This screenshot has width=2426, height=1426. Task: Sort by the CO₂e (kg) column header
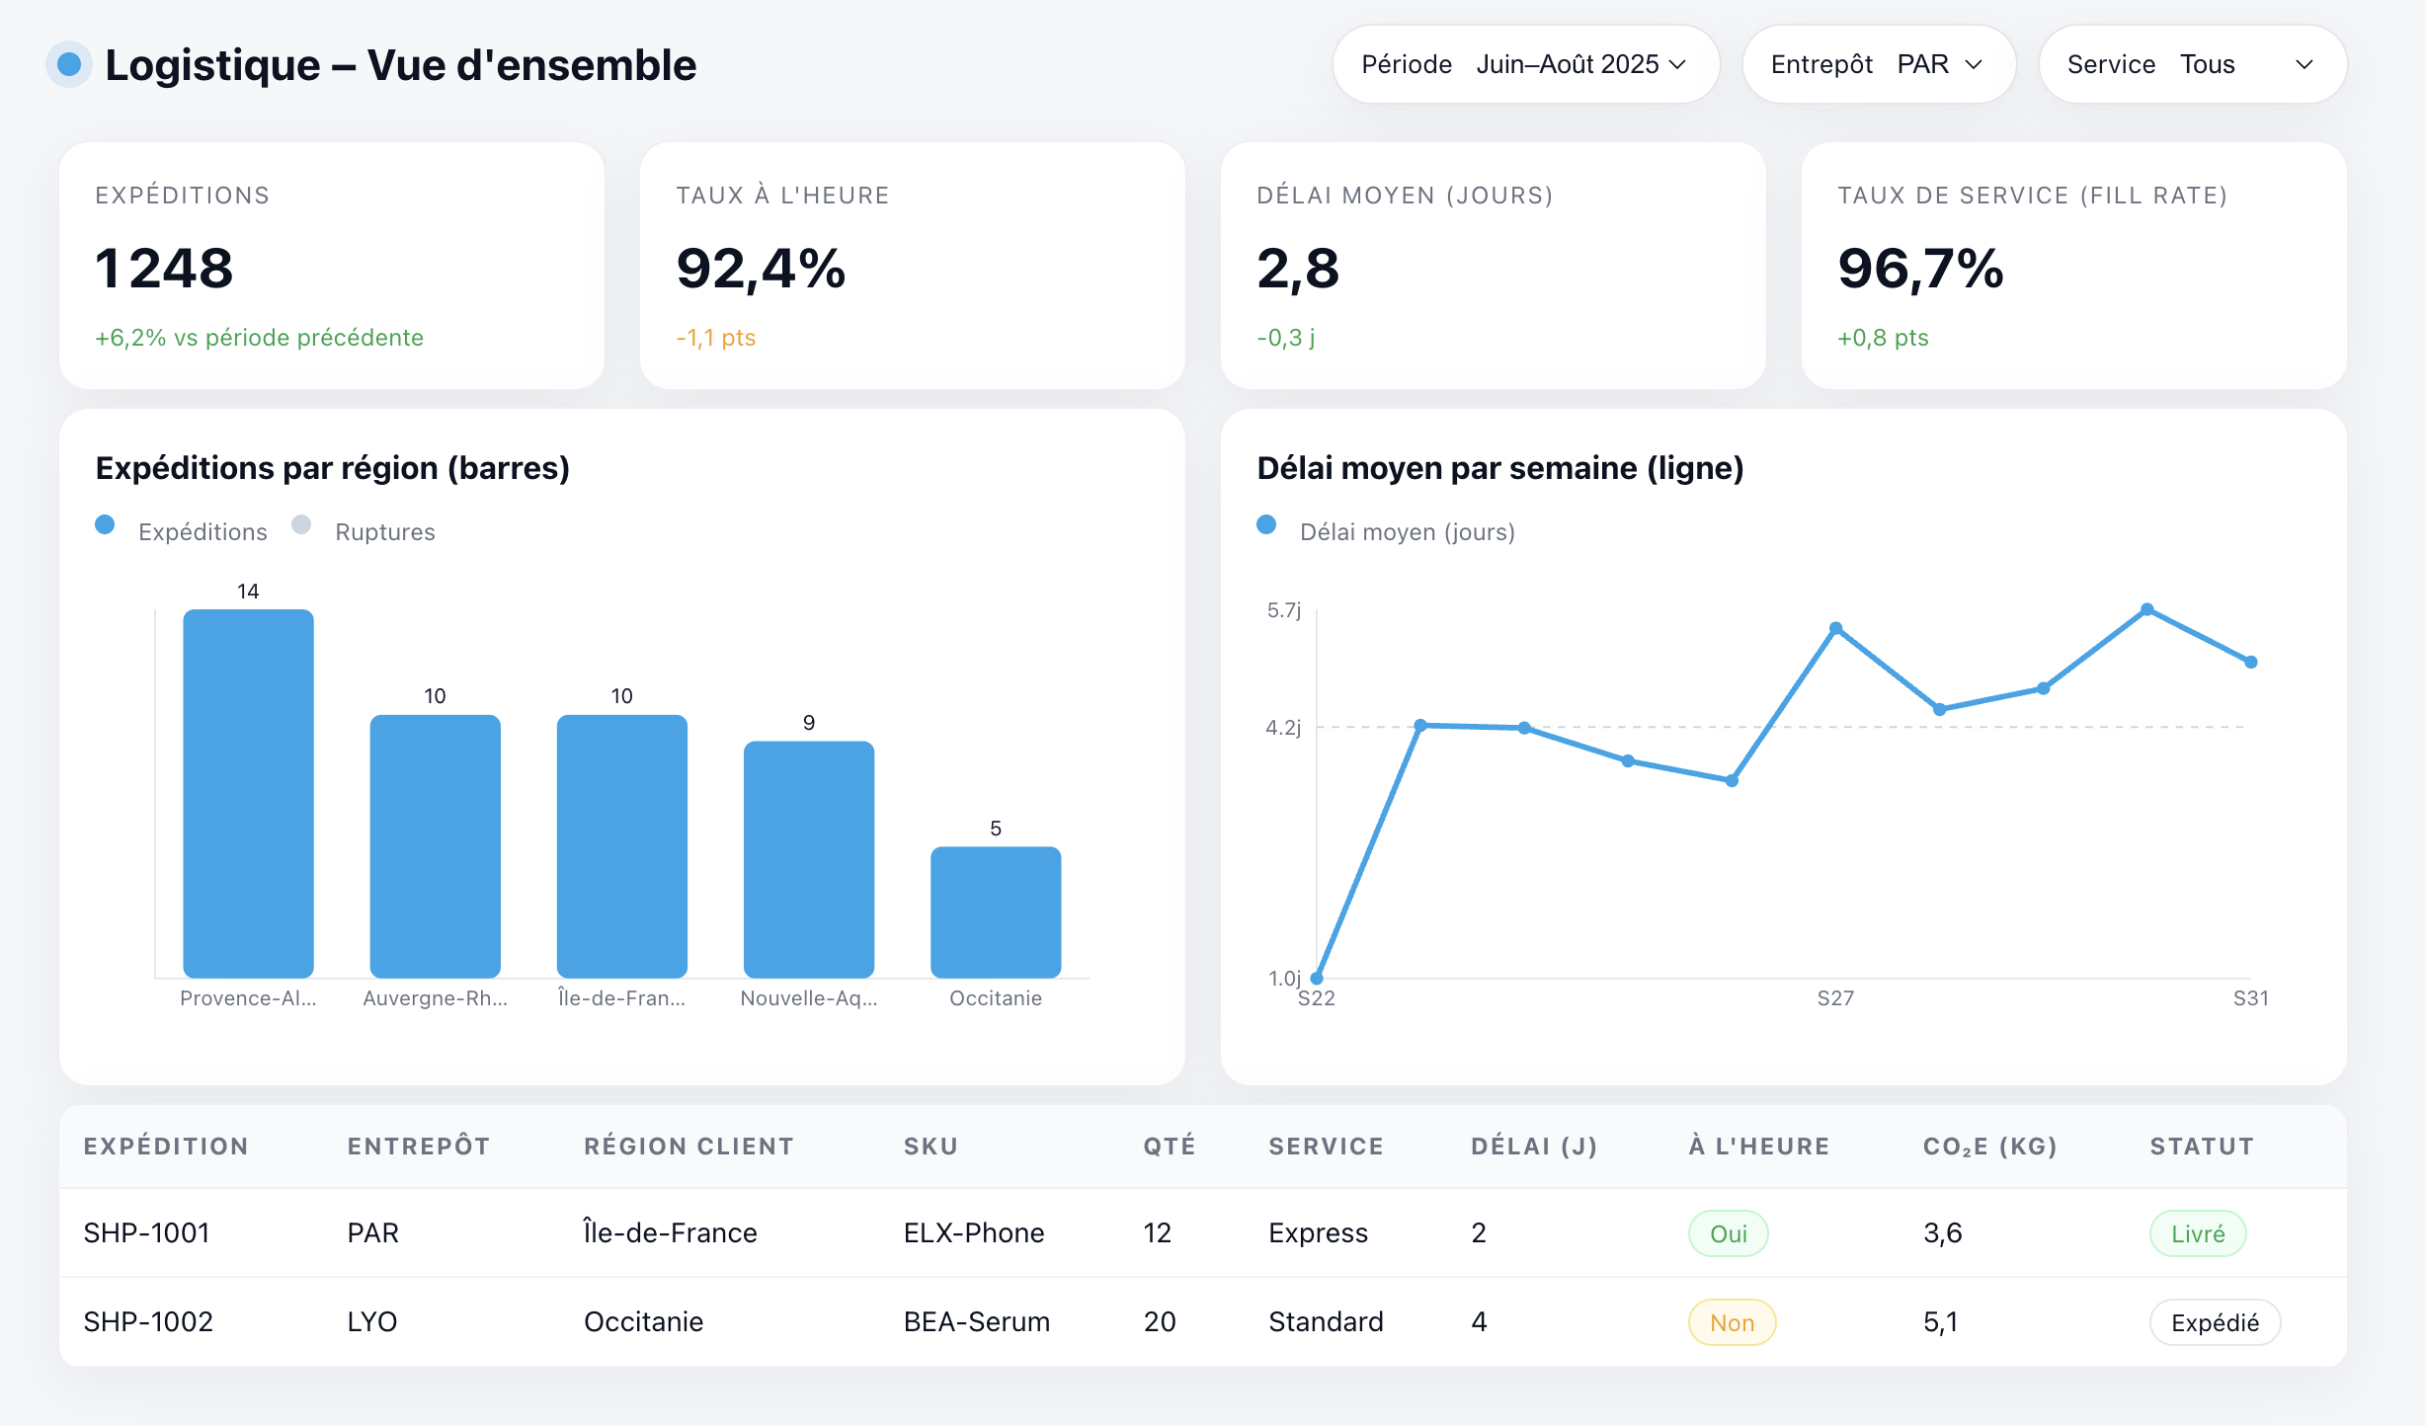[1989, 1147]
